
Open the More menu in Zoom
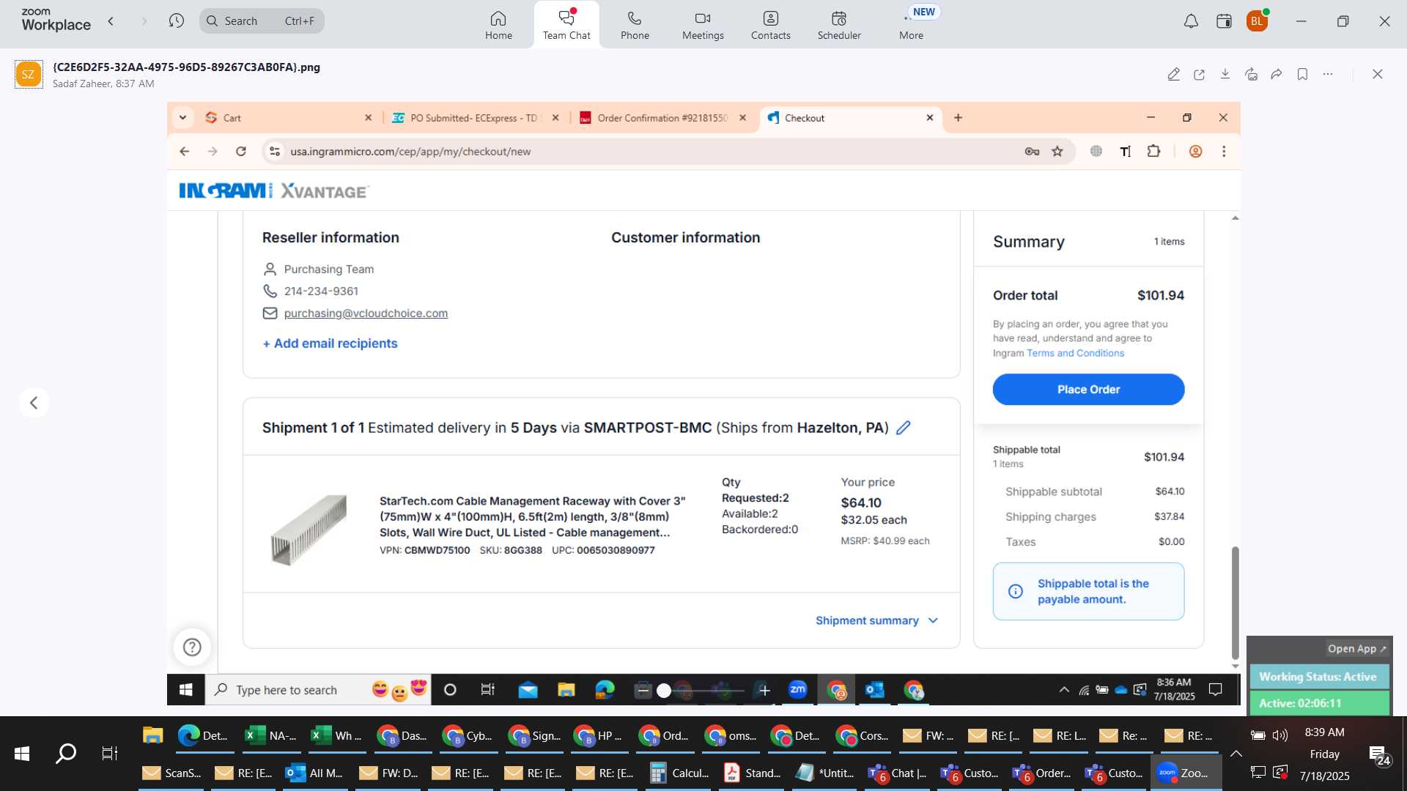click(911, 25)
